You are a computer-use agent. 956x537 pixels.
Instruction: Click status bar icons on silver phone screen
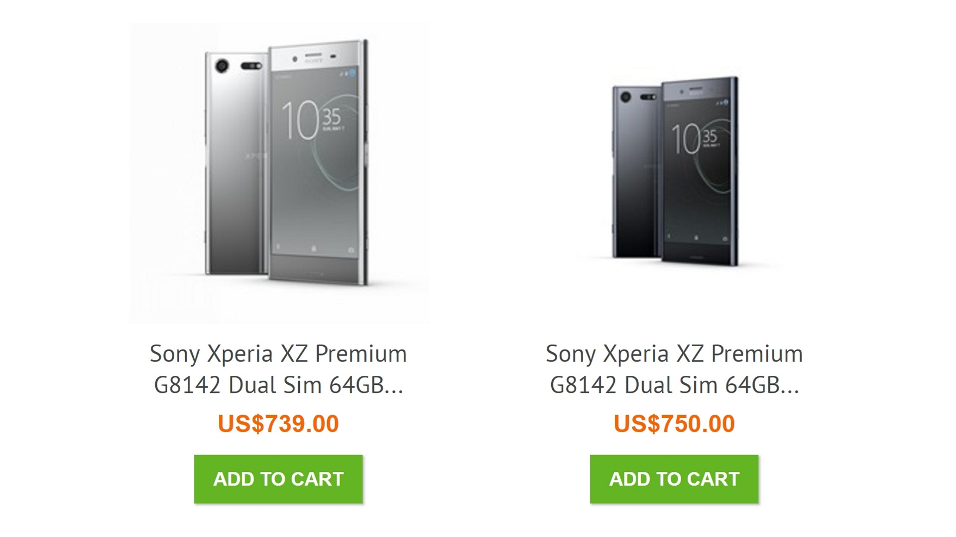[348, 74]
